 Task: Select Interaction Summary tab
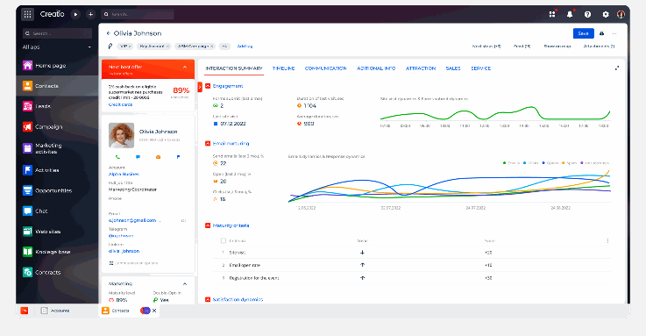pos(234,68)
